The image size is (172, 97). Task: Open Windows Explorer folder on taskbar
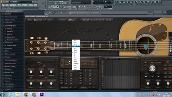pos(18,95)
